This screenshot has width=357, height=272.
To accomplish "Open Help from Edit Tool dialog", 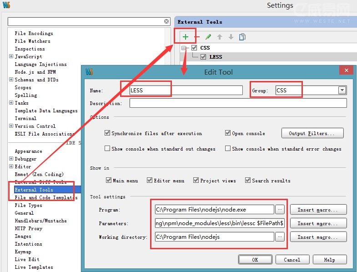I will 330,260.
